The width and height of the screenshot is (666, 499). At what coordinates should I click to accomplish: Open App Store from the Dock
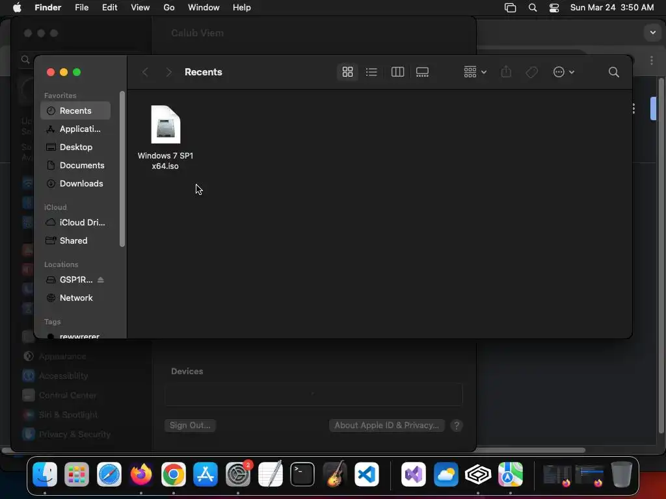206,474
